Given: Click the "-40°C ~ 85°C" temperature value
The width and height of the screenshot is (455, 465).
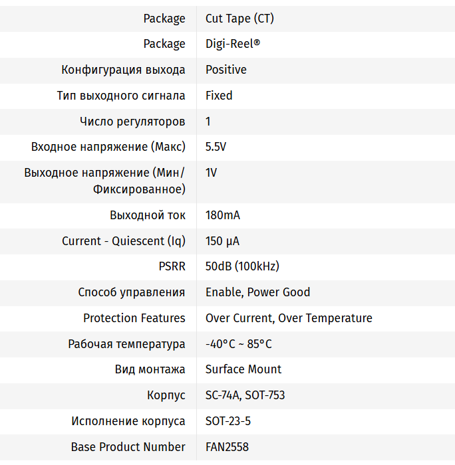Looking at the screenshot, I should point(238,344).
